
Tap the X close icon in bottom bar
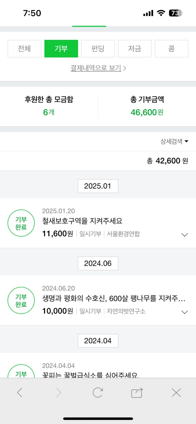point(176,393)
